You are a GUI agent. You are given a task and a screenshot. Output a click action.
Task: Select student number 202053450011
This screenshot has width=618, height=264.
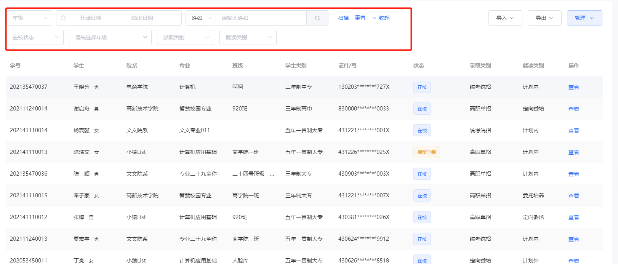click(29, 261)
